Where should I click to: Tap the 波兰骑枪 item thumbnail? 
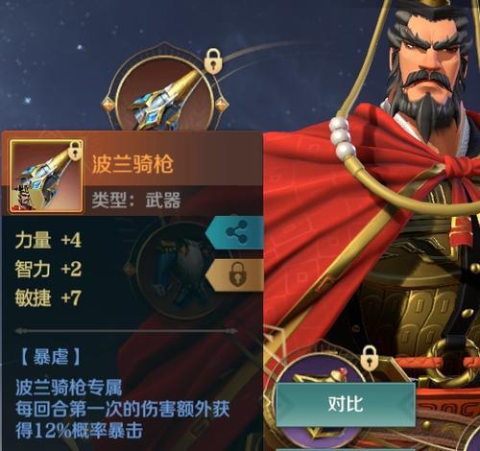click(47, 177)
